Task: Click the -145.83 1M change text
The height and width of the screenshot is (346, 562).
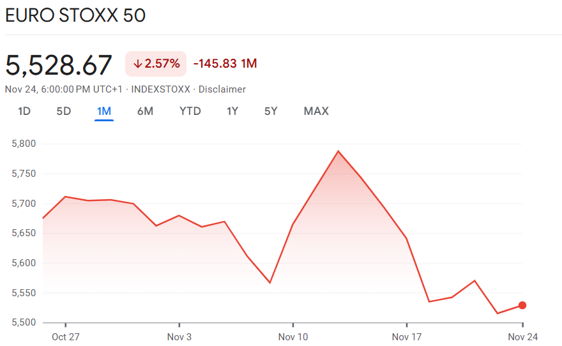Action: [225, 64]
